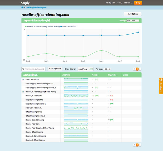Open the Show data for date picker

click(x=85, y=69)
